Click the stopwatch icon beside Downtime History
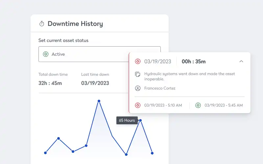Viewport: 263px width, 164px height. pos(42,24)
